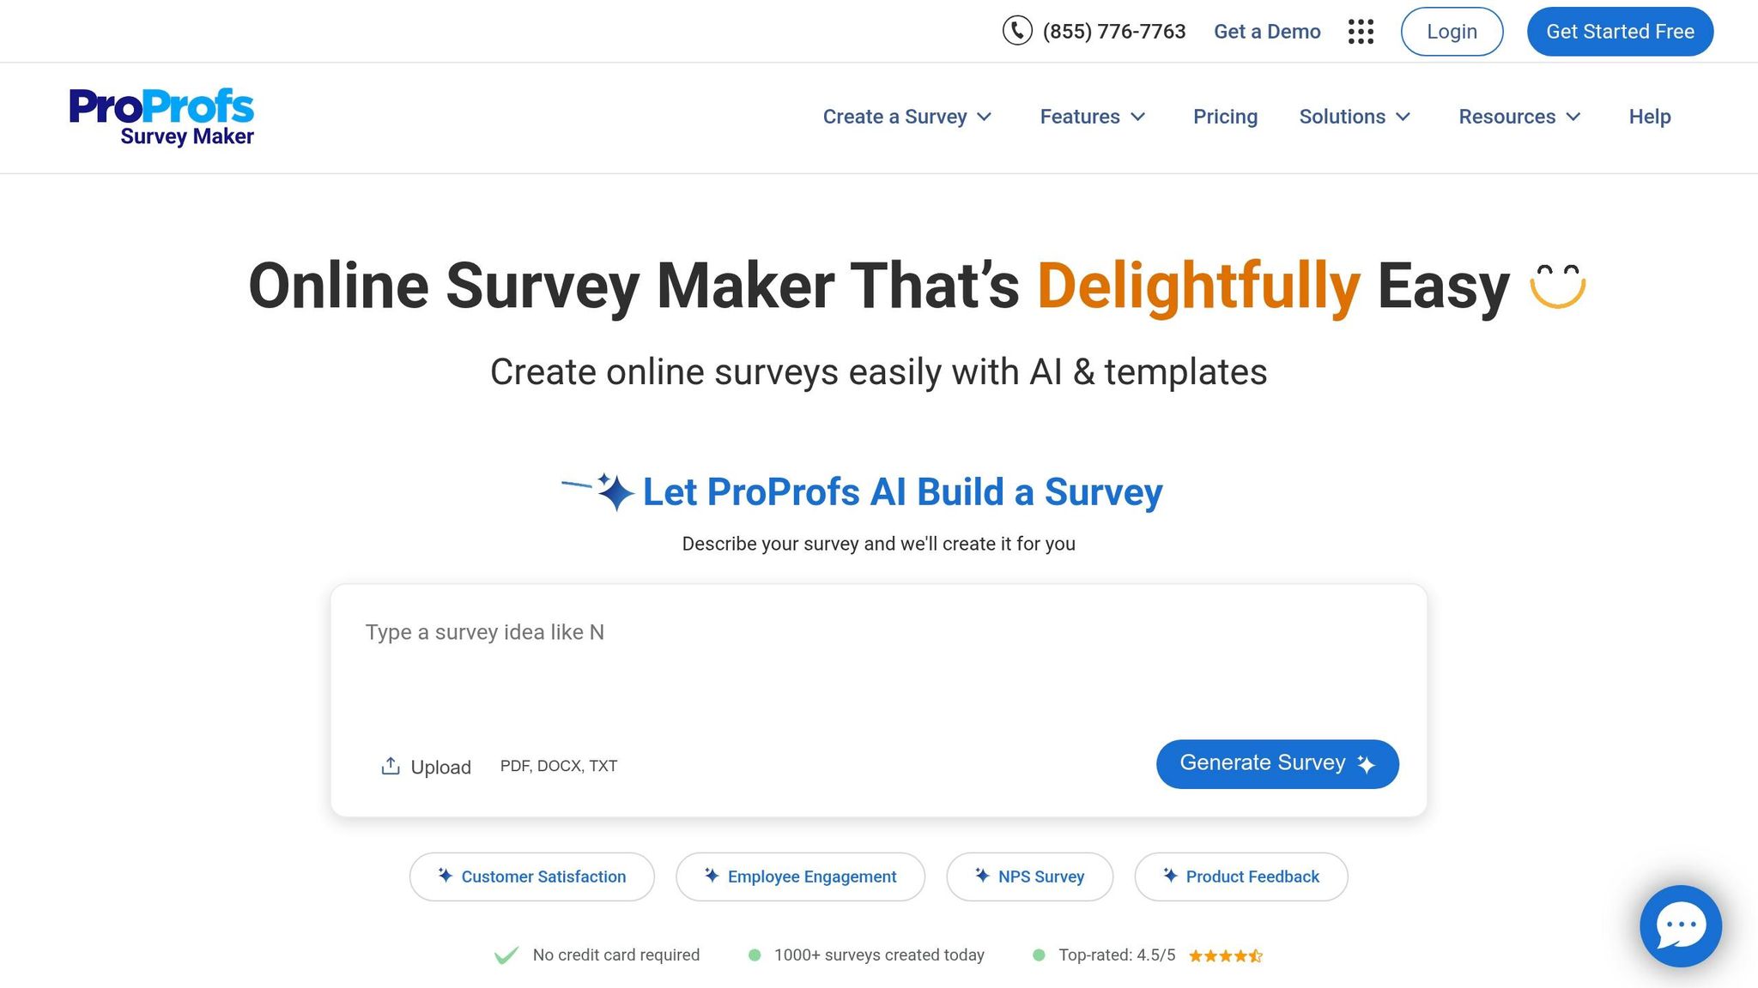
Task: Expand the Create a Survey dropdown
Action: 906,117
